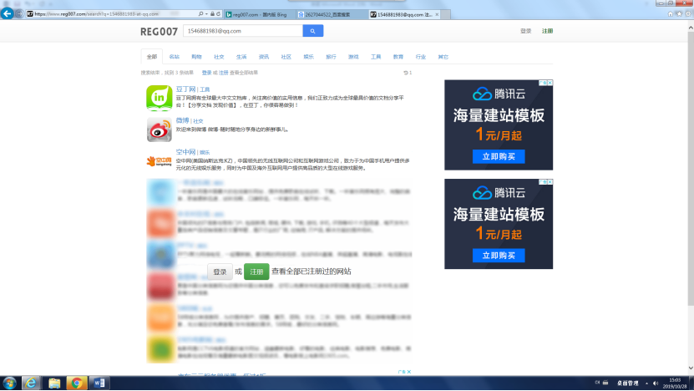Open the Windows Start menu orb

pyautogui.click(x=9, y=383)
